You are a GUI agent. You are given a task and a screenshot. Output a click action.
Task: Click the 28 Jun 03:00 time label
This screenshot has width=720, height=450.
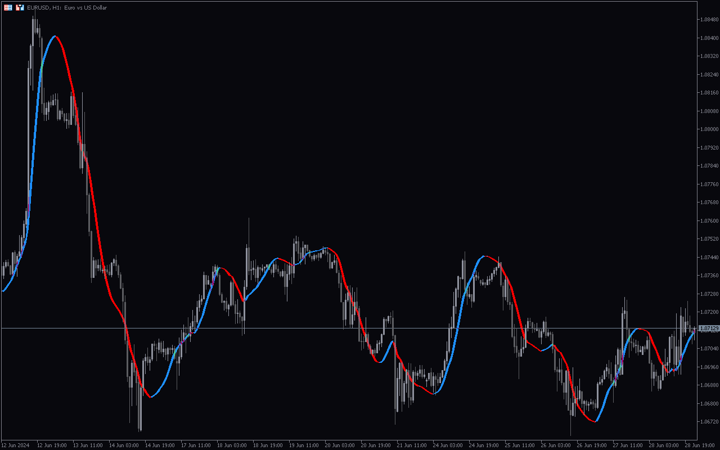(664, 445)
